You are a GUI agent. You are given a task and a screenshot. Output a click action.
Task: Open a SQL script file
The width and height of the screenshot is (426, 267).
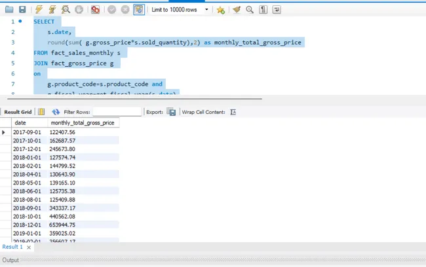pyautogui.click(x=9, y=10)
